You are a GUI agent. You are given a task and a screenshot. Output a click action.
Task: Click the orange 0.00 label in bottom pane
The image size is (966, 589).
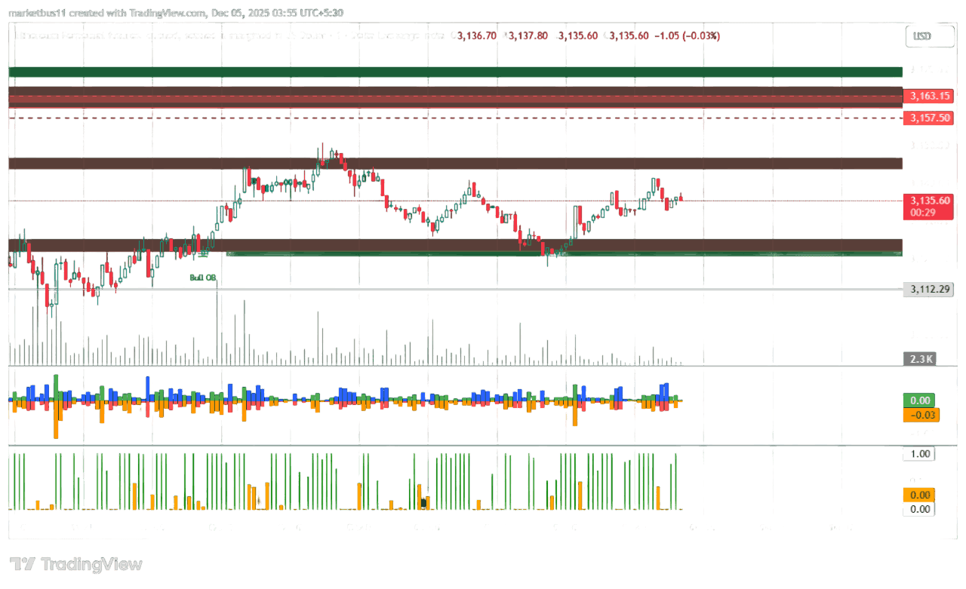(919, 495)
